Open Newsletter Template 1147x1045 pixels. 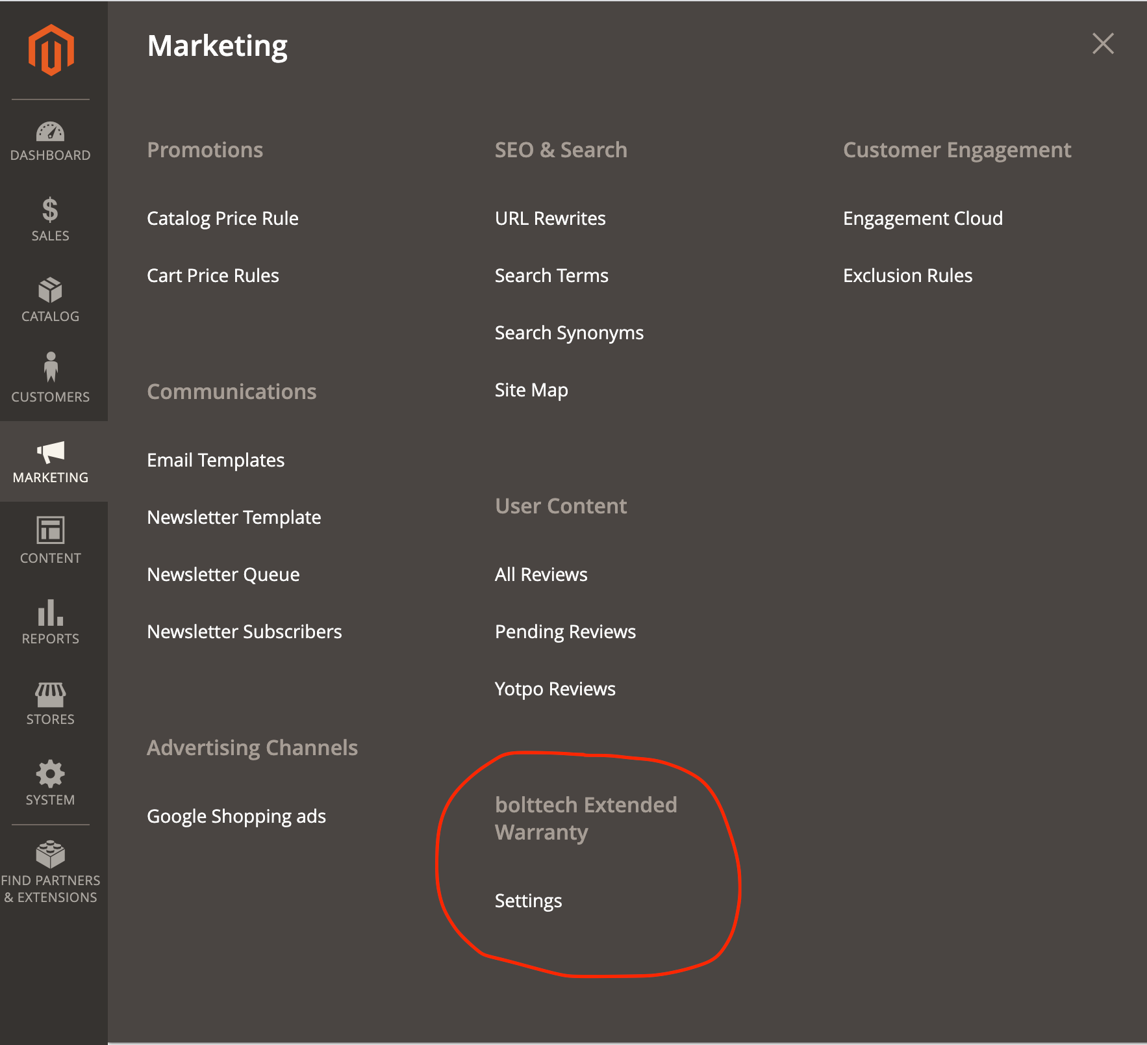click(x=234, y=517)
